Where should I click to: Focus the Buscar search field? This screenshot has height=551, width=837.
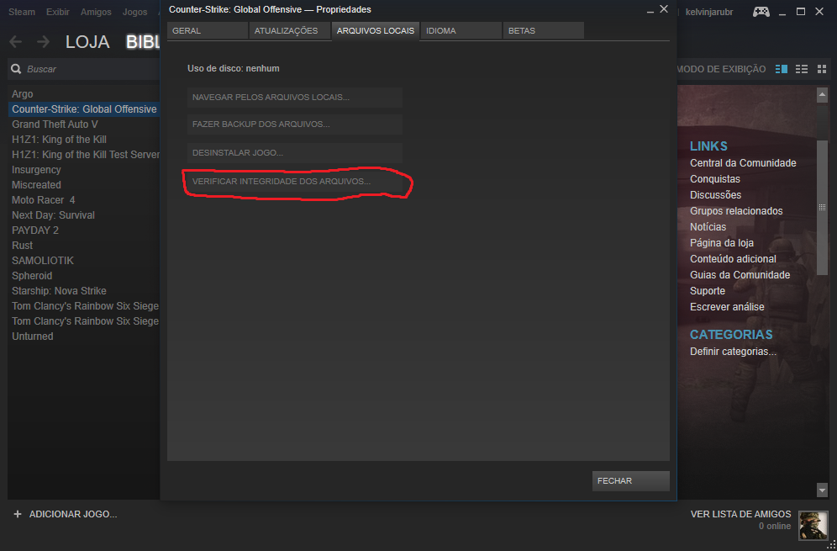tap(84, 69)
